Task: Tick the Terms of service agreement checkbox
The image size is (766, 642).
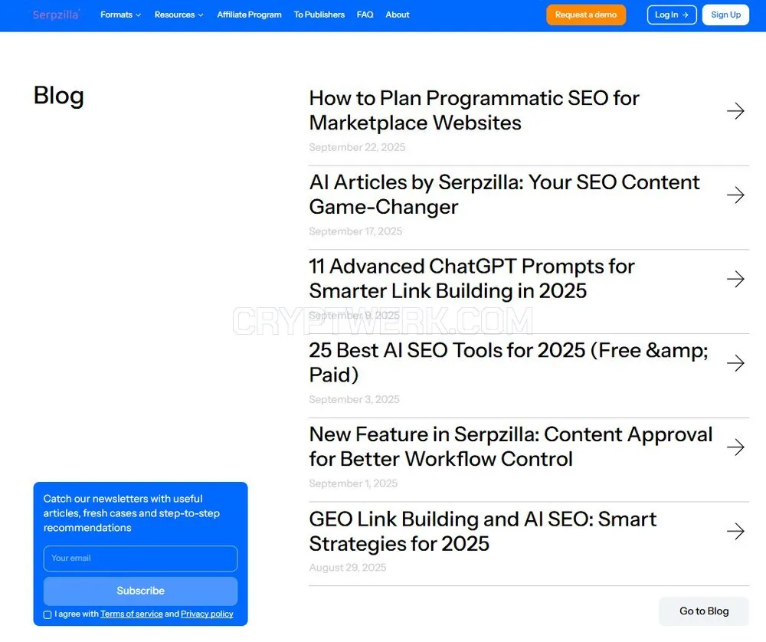Action: point(47,614)
